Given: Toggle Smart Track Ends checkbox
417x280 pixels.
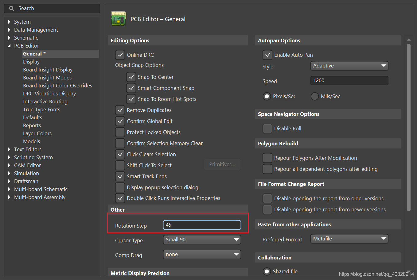Looking at the screenshot, I should pyautogui.click(x=120, y=176).
